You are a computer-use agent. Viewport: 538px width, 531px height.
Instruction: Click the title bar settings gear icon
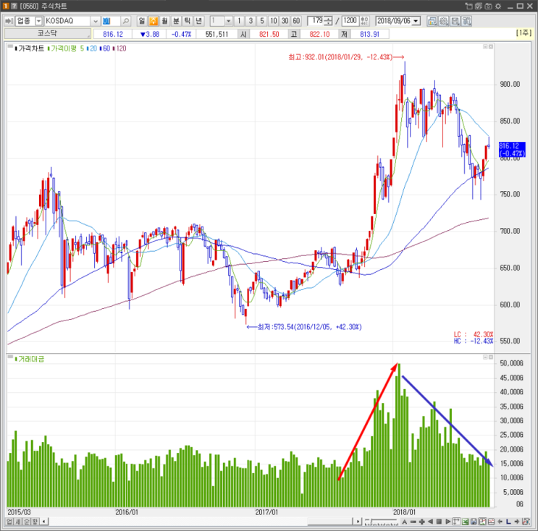pyautogui.click(x=498, y=7)
